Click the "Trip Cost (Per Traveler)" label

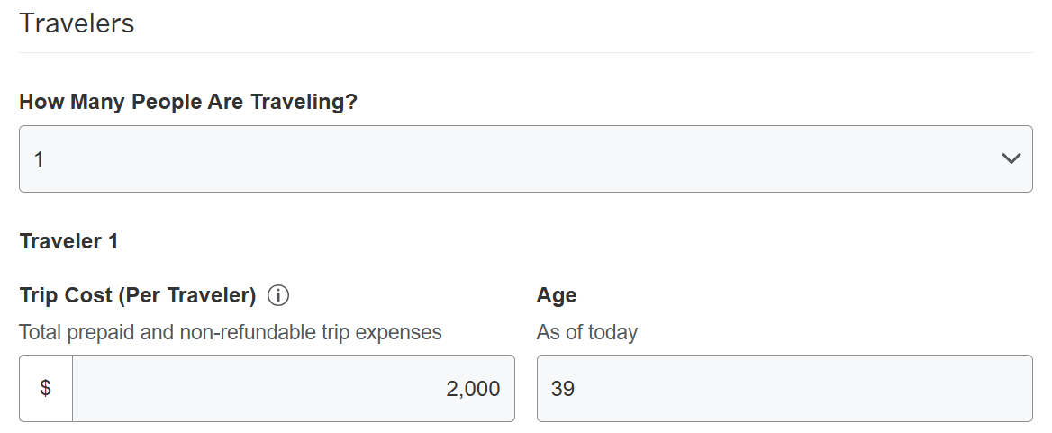(x=138, y=295)
